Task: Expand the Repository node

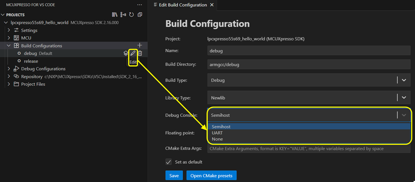Action: tap(9, 76)
